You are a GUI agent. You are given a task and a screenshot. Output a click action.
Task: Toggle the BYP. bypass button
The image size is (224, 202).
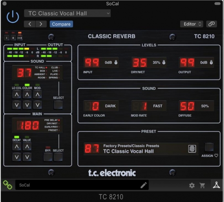[48, 157]
